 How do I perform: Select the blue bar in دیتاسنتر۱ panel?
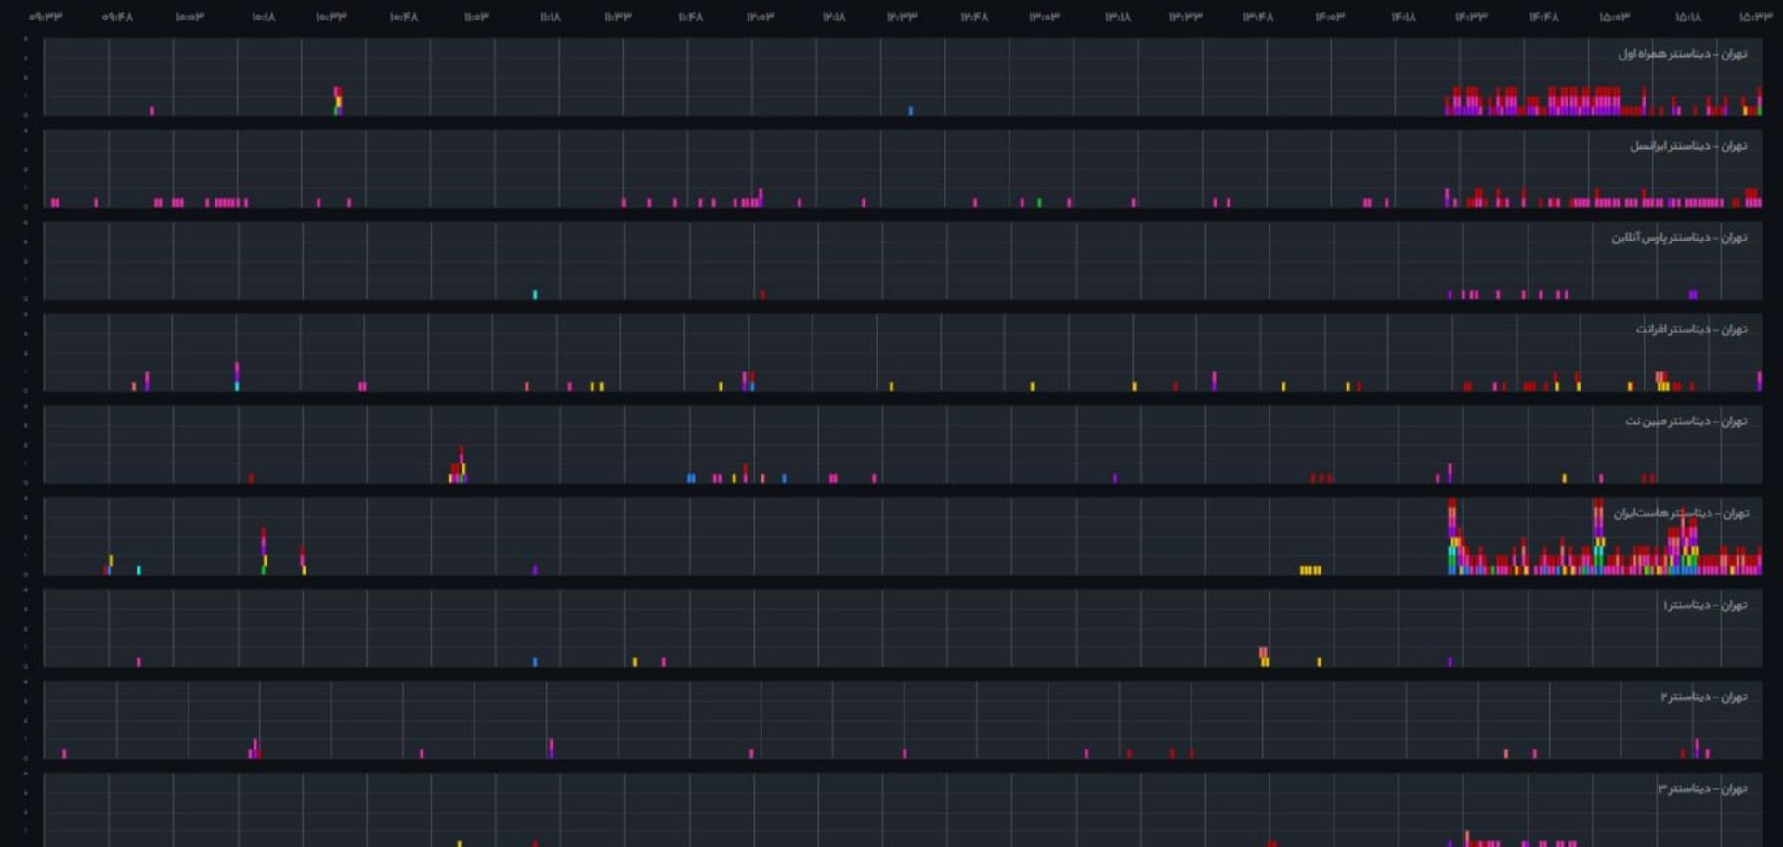coord(535,662)
